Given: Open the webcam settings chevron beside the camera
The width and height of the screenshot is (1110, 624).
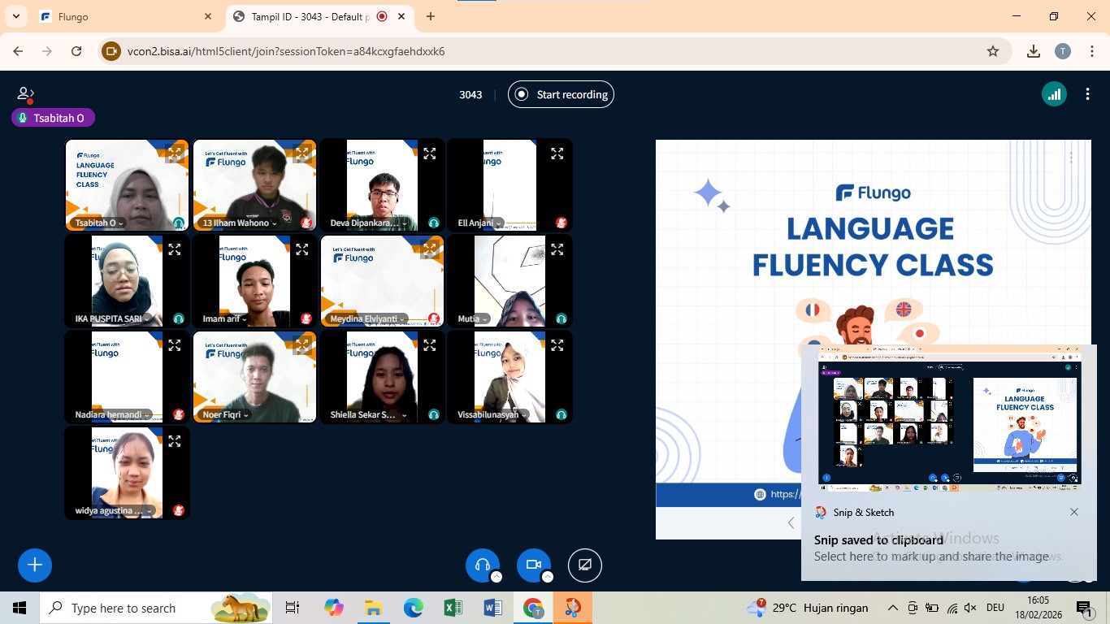Looking at the screenshot, I should point(548,577).
